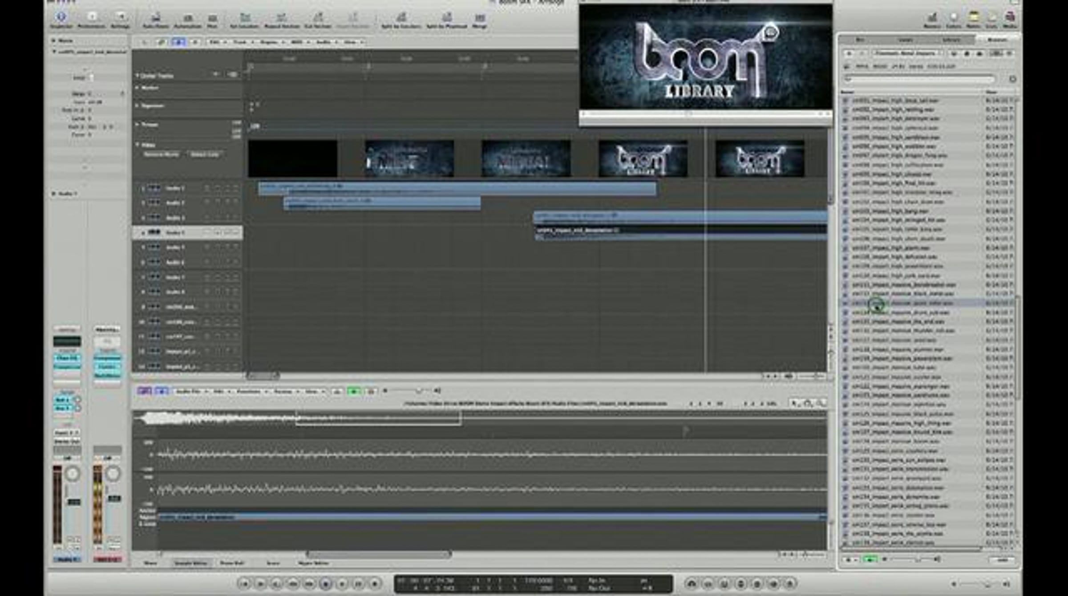Click the Stop transport button
1068x596 pixels.
coord(326,584)
